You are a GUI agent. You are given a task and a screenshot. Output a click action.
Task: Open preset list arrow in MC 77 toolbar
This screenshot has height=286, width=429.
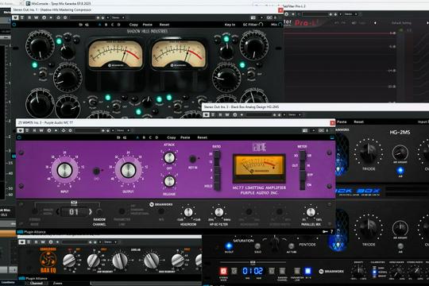113,130
